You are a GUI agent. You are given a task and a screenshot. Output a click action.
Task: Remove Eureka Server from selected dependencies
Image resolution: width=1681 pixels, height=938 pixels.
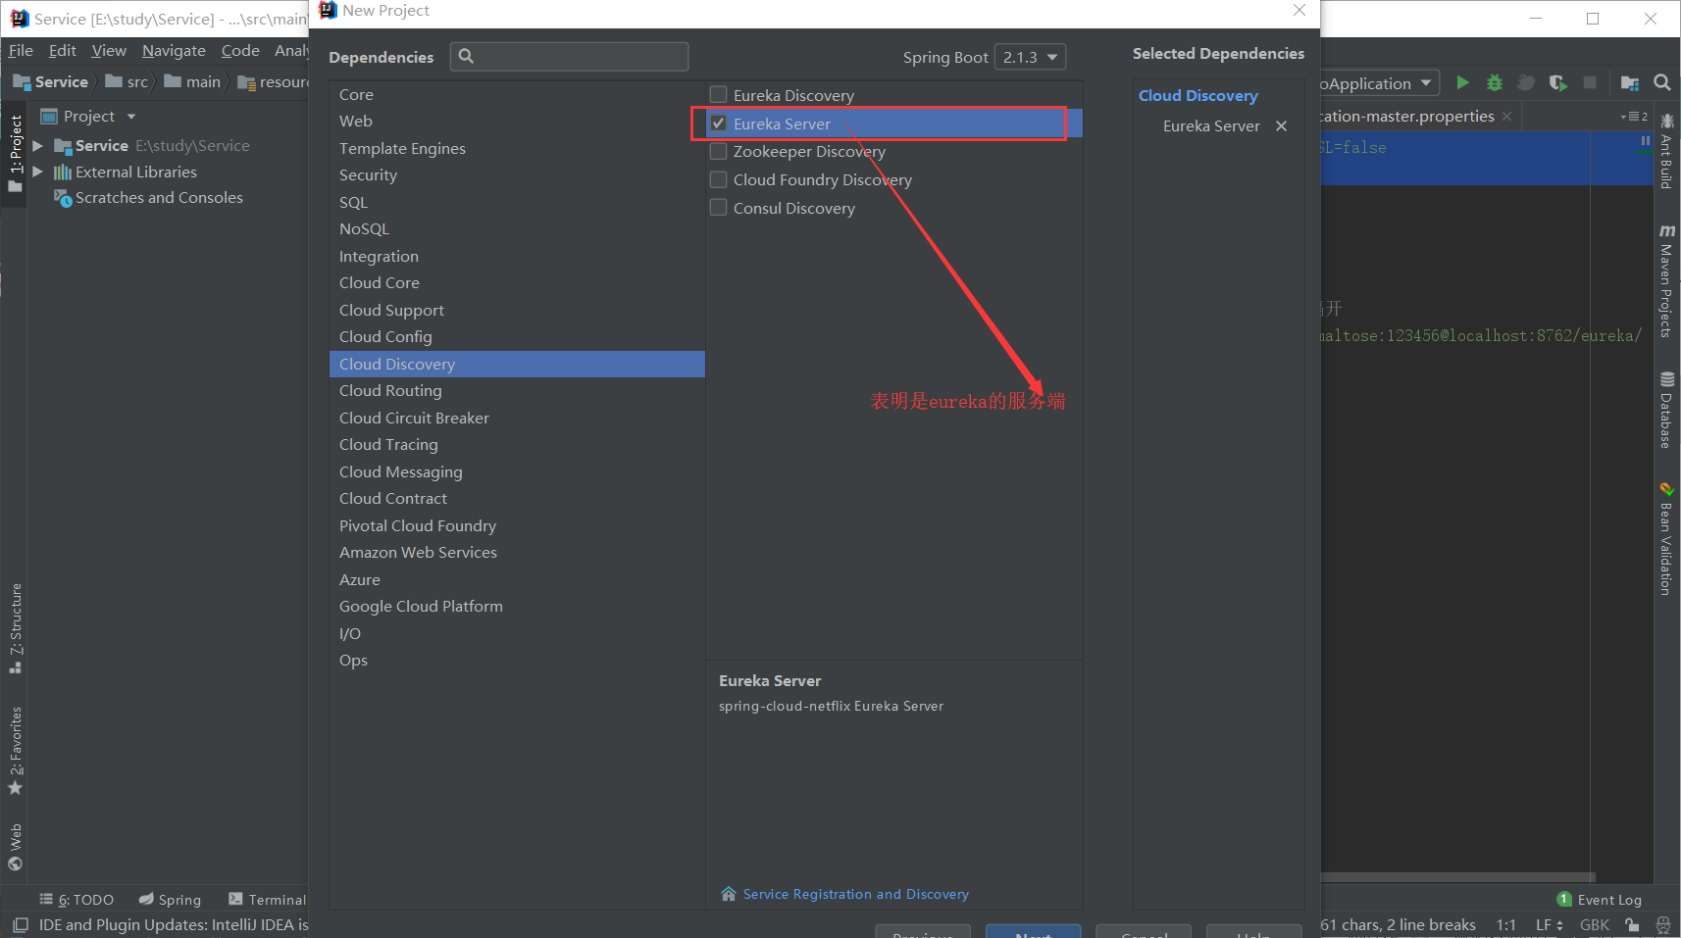(x=1281, y=126)
